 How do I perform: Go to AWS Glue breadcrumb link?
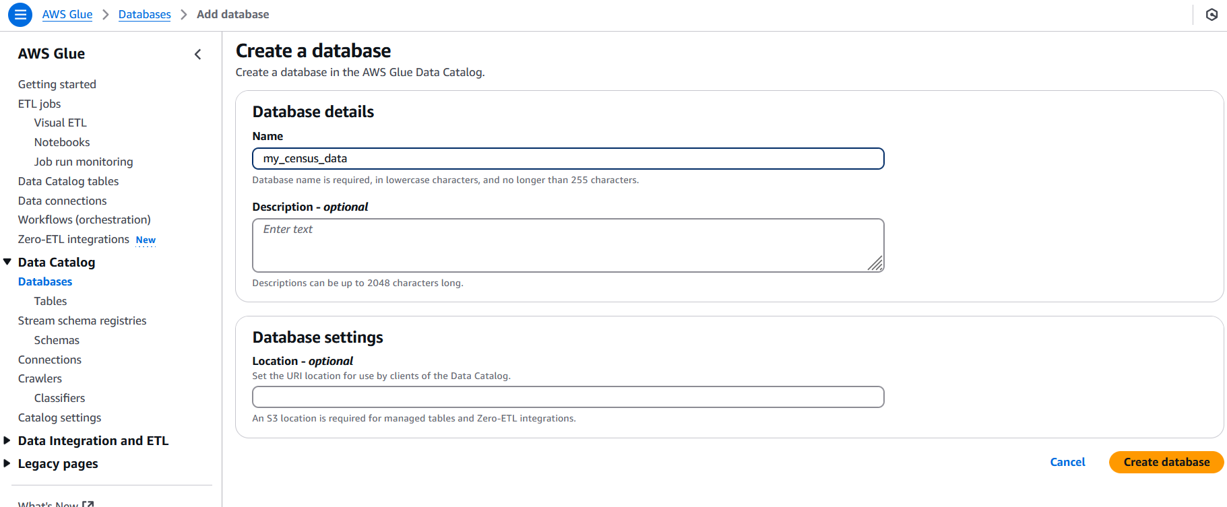tap(67, 14)
